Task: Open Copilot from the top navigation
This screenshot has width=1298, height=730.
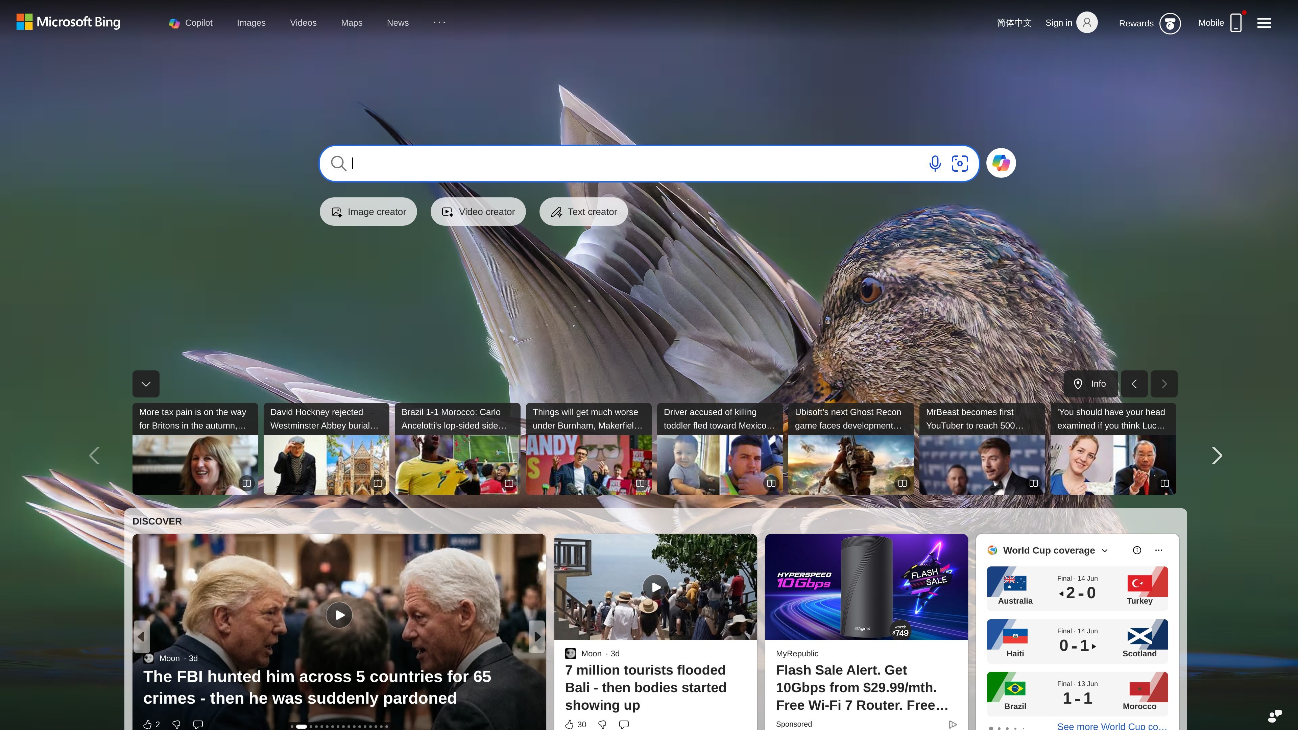Action: [191, 23]
